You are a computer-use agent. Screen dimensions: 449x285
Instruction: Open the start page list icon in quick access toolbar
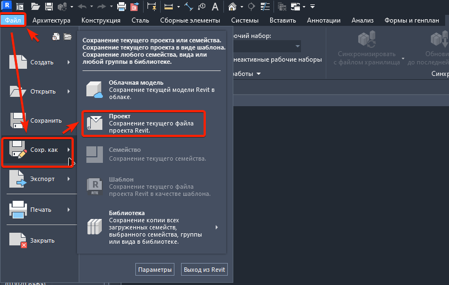[19, 6]
